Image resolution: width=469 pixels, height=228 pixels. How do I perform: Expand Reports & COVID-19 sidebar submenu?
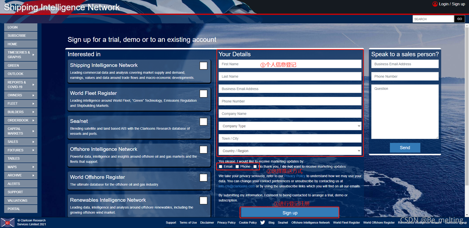33,85
